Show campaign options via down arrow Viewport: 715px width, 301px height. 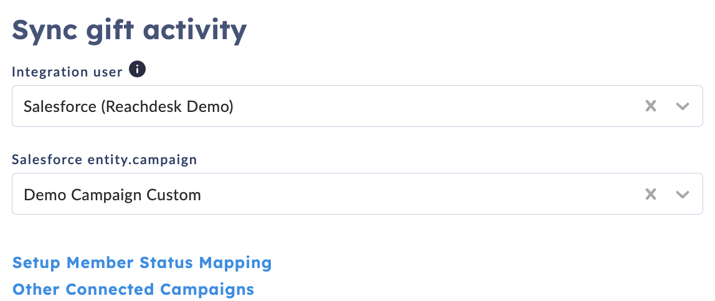tap(682, 195)
